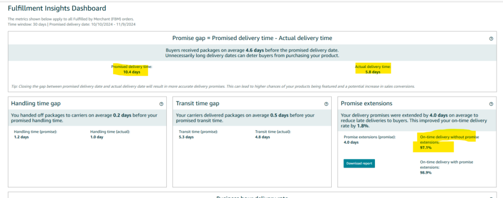503x198 pixels.
Task: Click the Promise extensions panel title
Action: coord(367,103)
